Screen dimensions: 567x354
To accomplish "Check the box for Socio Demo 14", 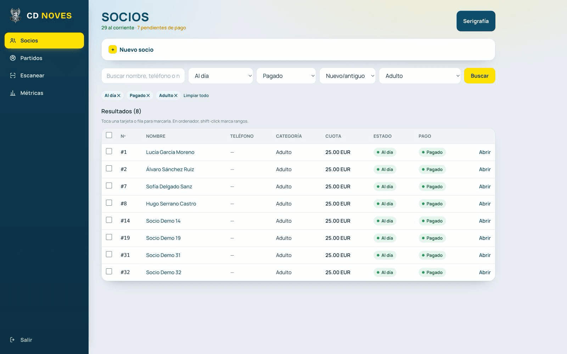I will click(x=109, y=220).
